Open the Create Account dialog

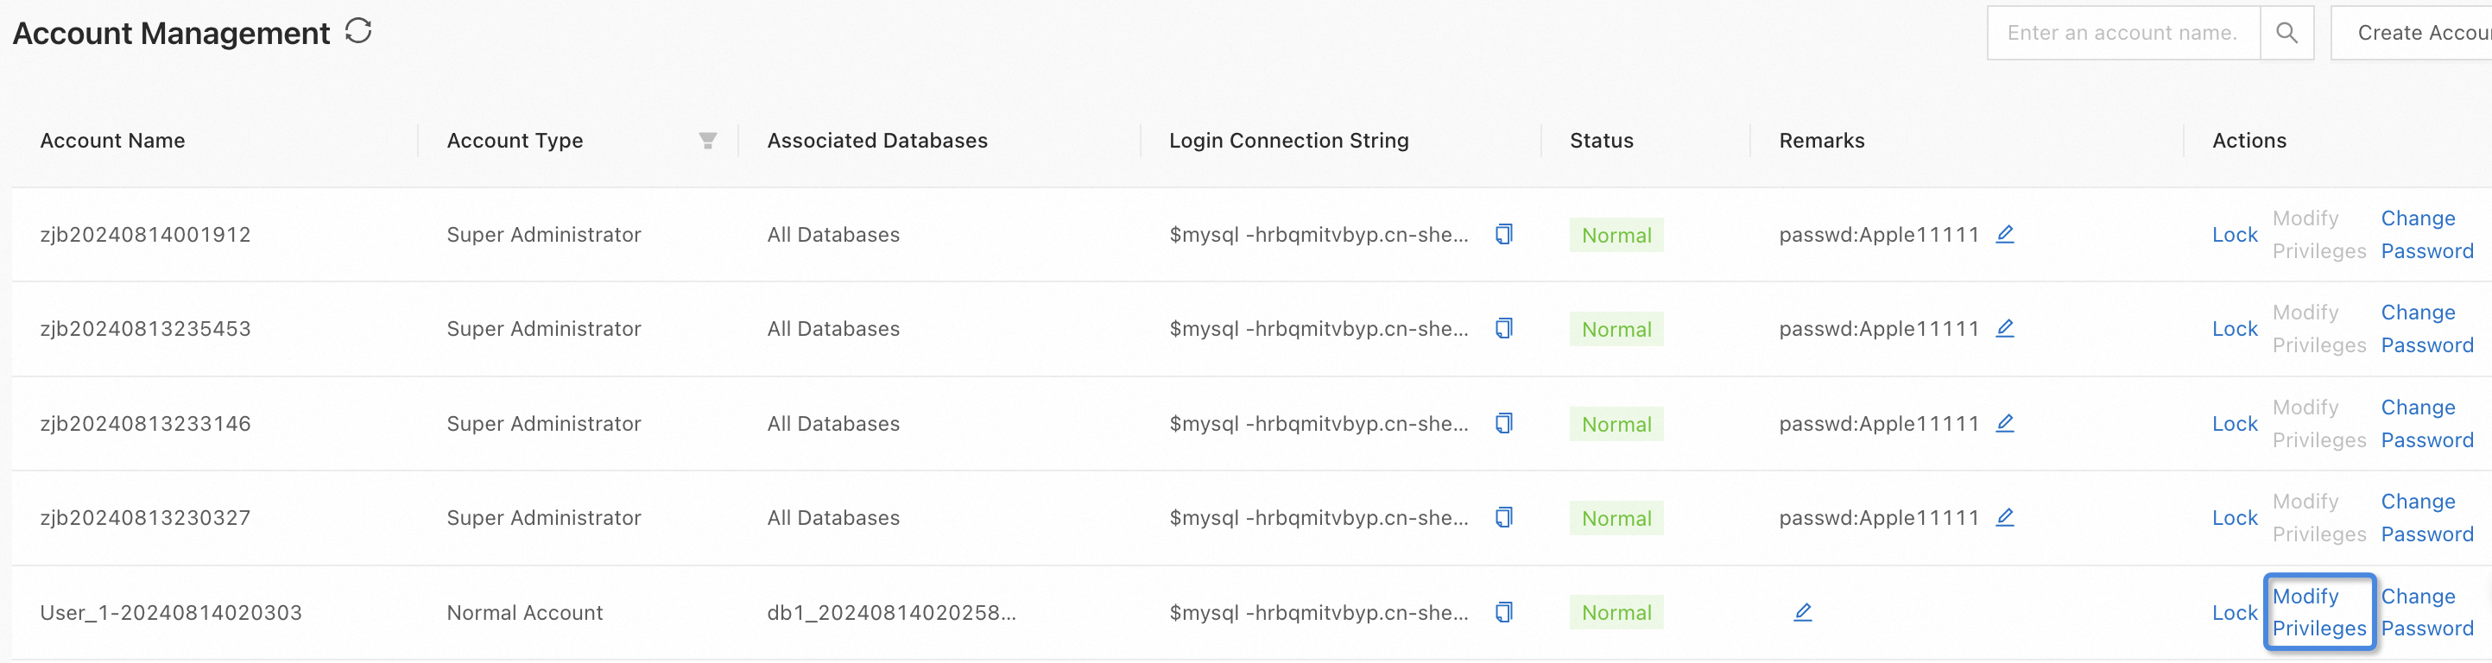pos(2413,33)
